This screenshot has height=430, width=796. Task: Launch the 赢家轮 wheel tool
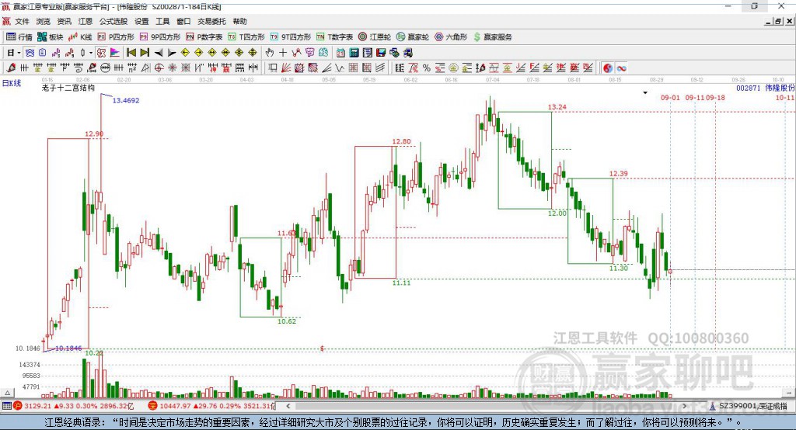[x=413, y=37]
